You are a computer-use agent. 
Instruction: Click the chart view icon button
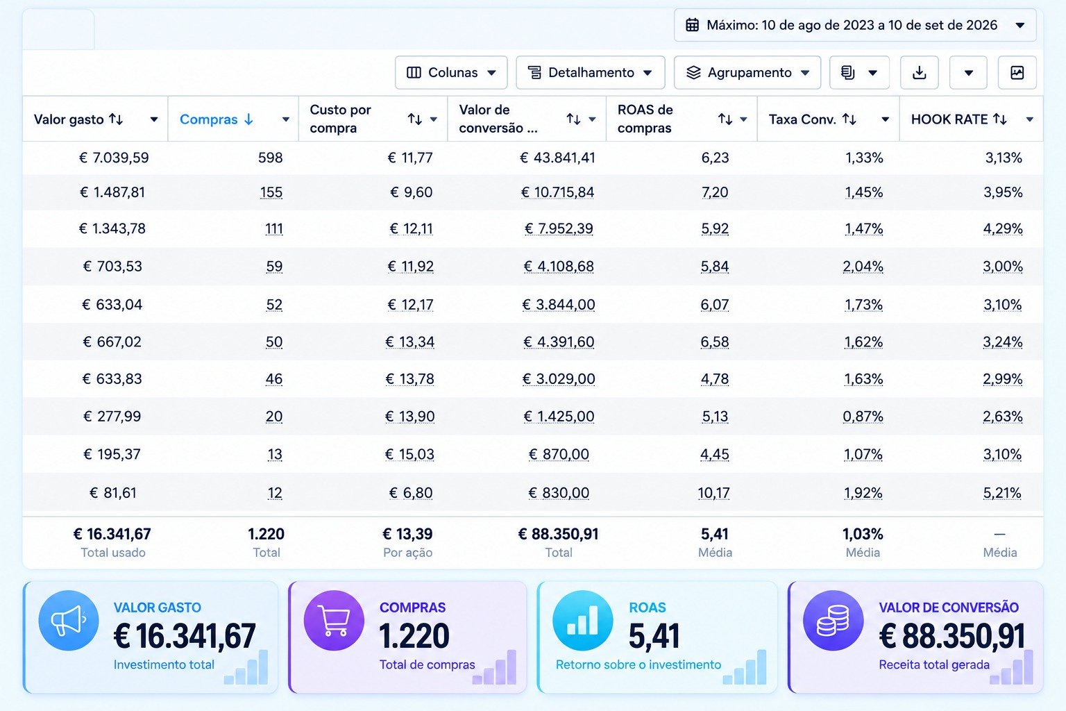(x=1017, y=72)
